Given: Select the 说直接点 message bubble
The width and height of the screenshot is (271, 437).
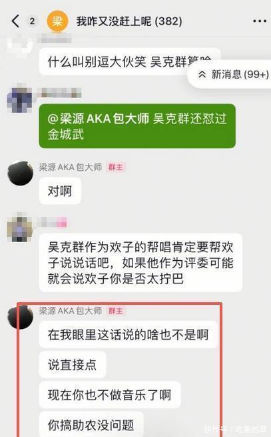Looking at the screenshot, I should pos(73,364).
